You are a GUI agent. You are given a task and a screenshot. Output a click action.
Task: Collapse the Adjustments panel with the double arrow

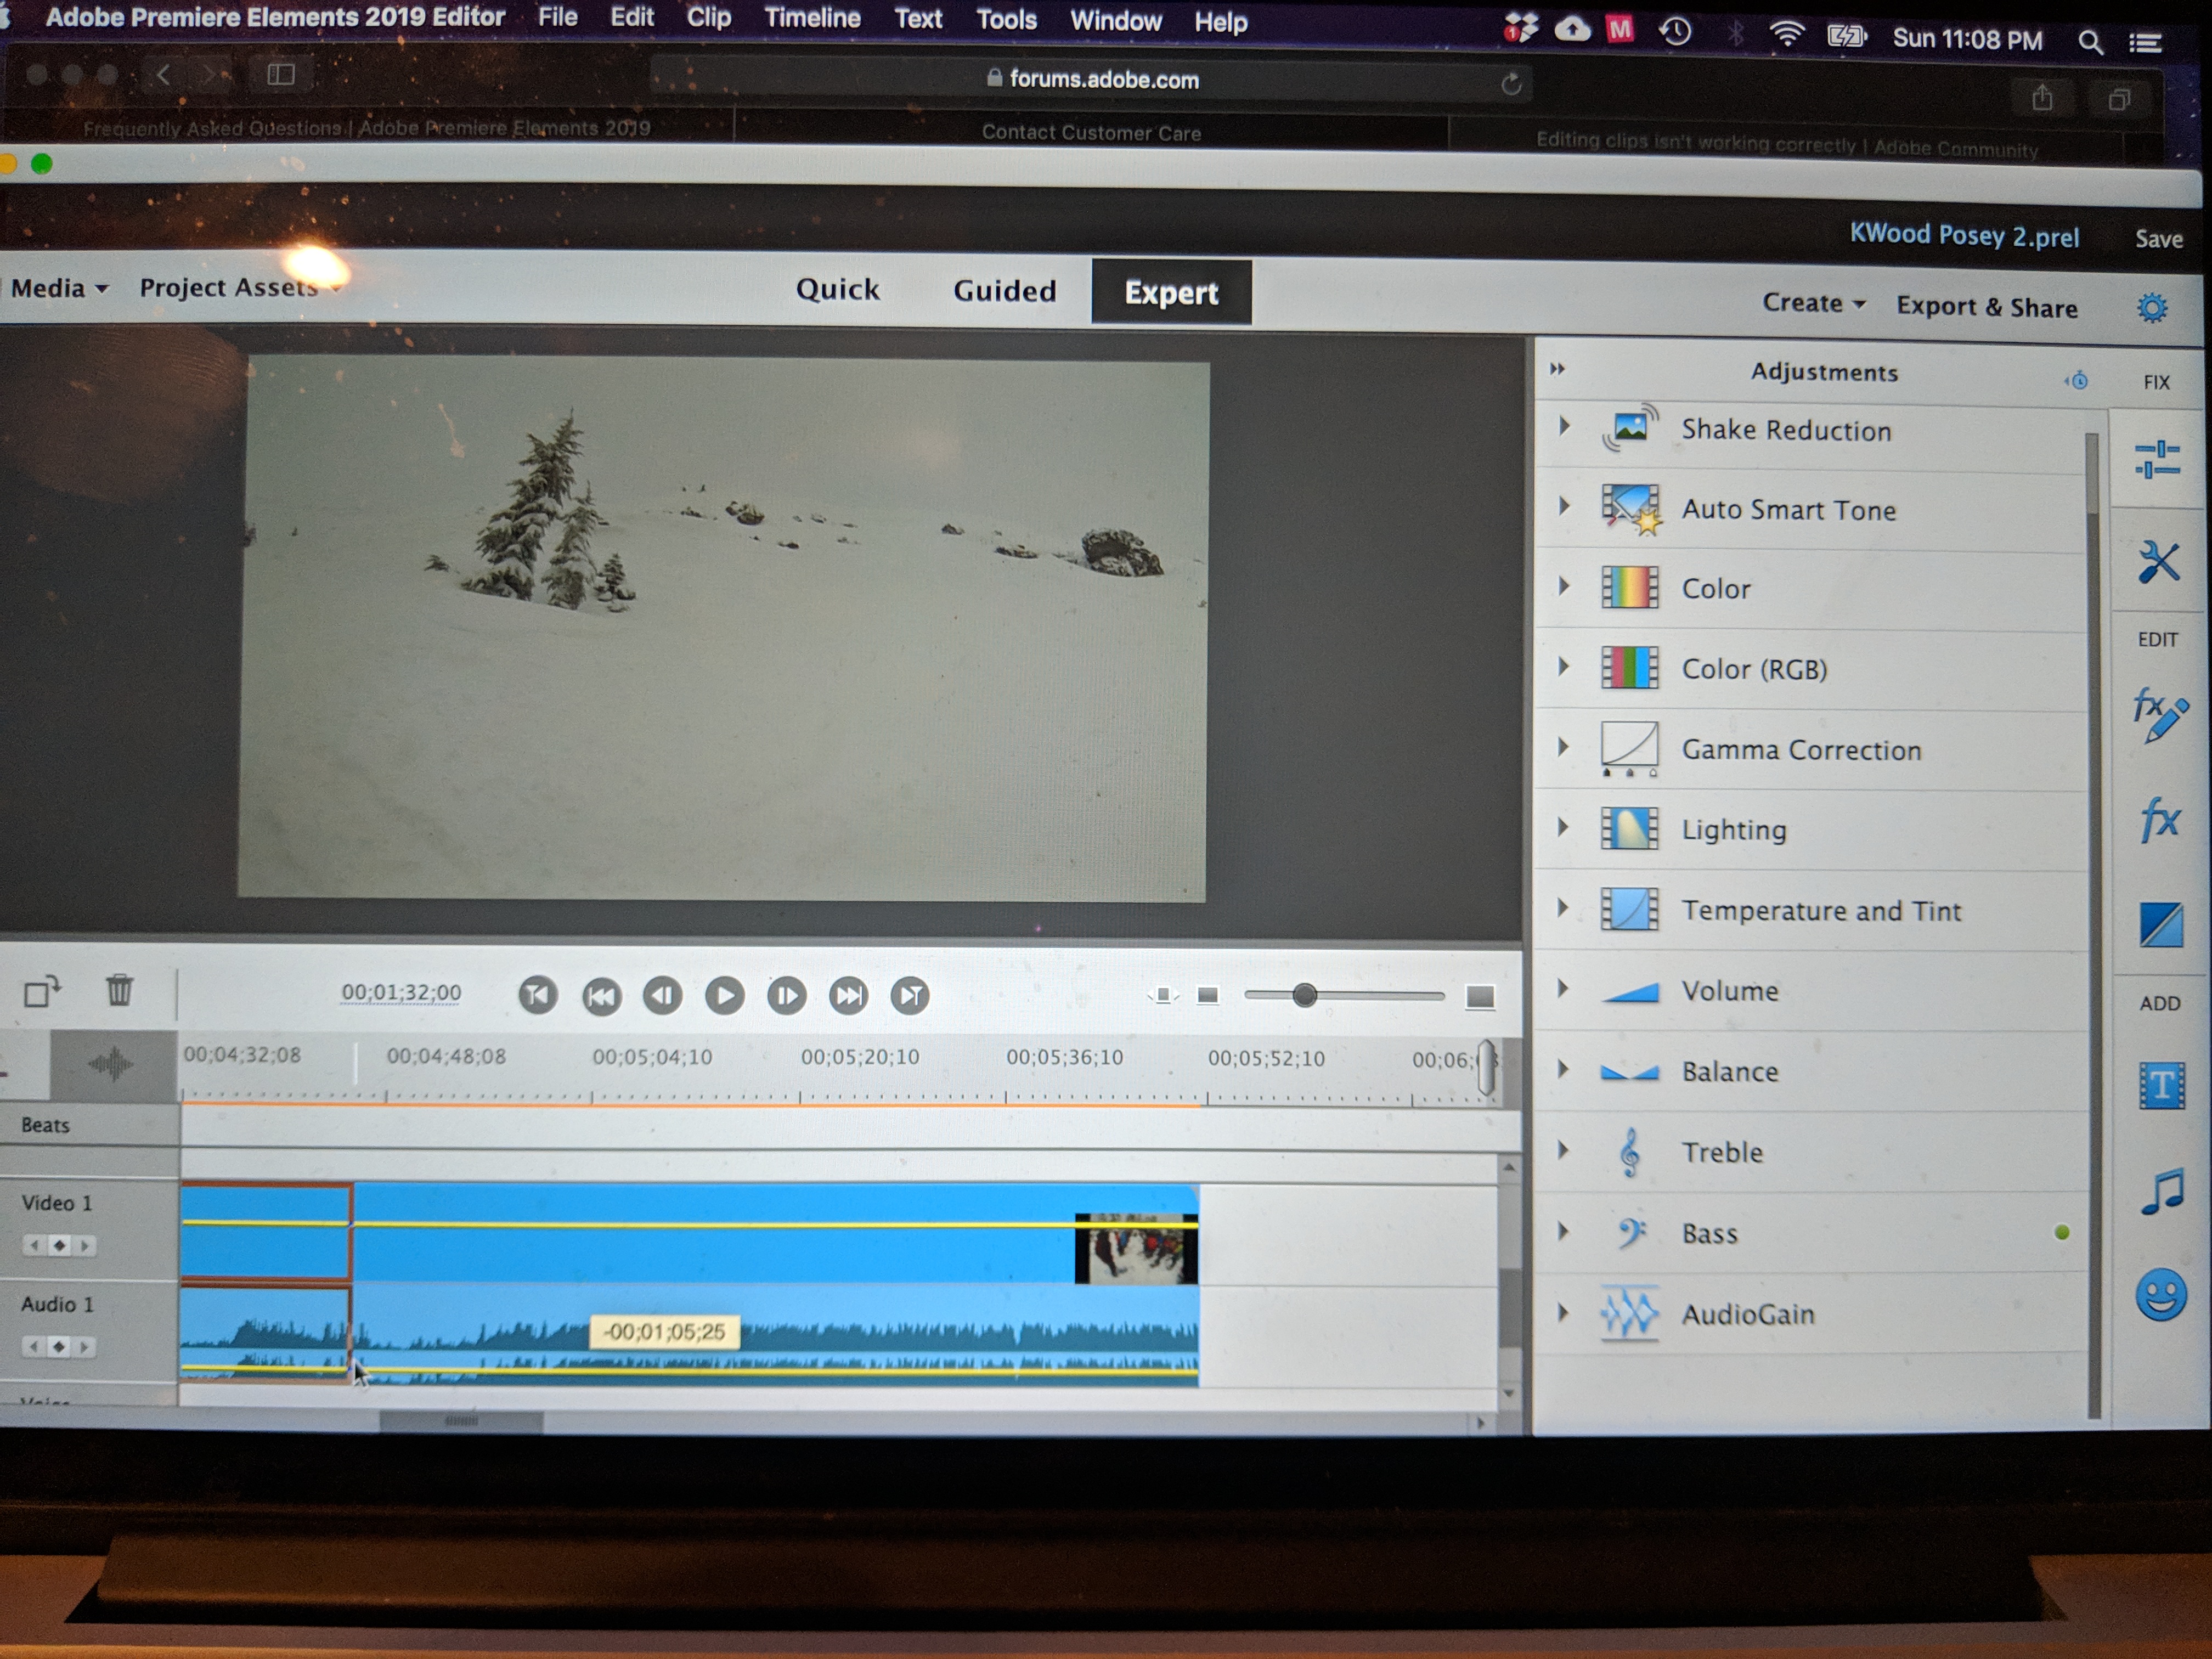point(1557,369)
